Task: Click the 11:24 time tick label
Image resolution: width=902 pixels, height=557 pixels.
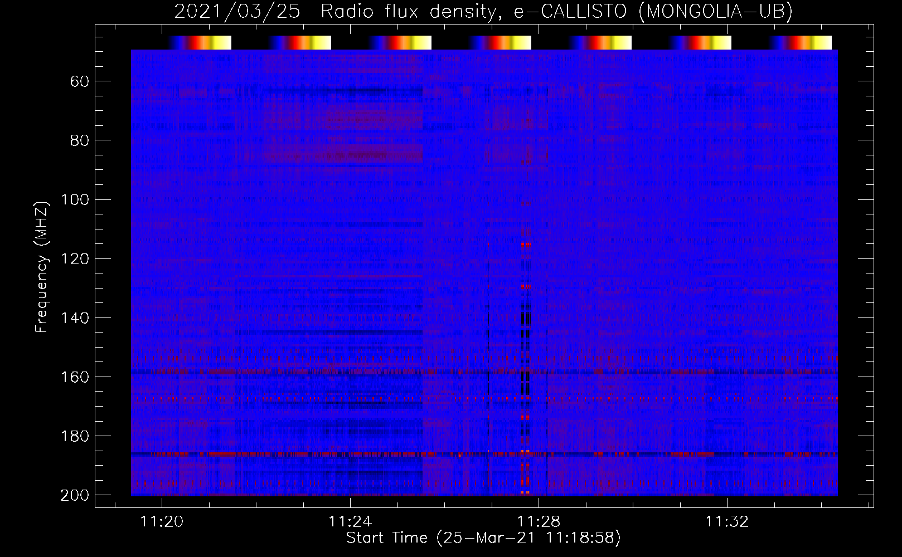Action: tap(350, 522)
